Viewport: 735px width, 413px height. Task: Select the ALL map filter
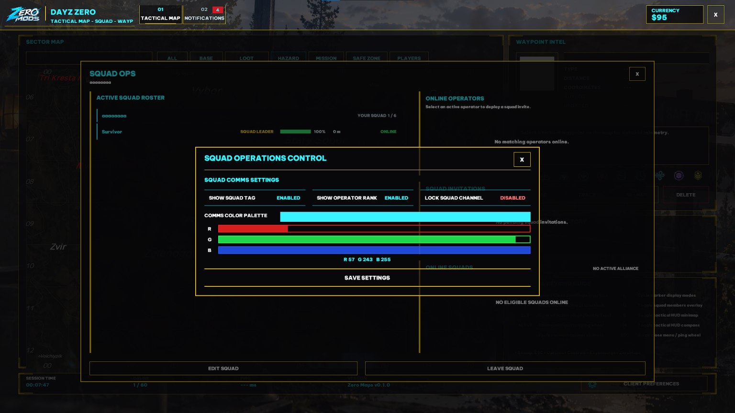click(x=172, y=58)
